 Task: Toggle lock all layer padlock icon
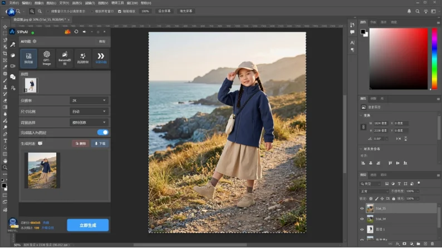[x=394, y=199]
